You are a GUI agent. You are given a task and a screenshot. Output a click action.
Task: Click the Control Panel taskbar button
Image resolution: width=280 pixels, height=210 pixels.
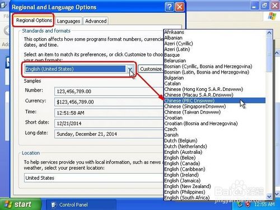(x=81, y=205)
